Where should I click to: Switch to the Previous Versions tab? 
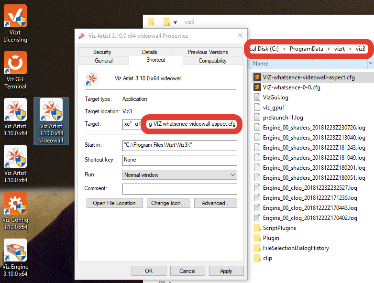[x=208, y=52]
